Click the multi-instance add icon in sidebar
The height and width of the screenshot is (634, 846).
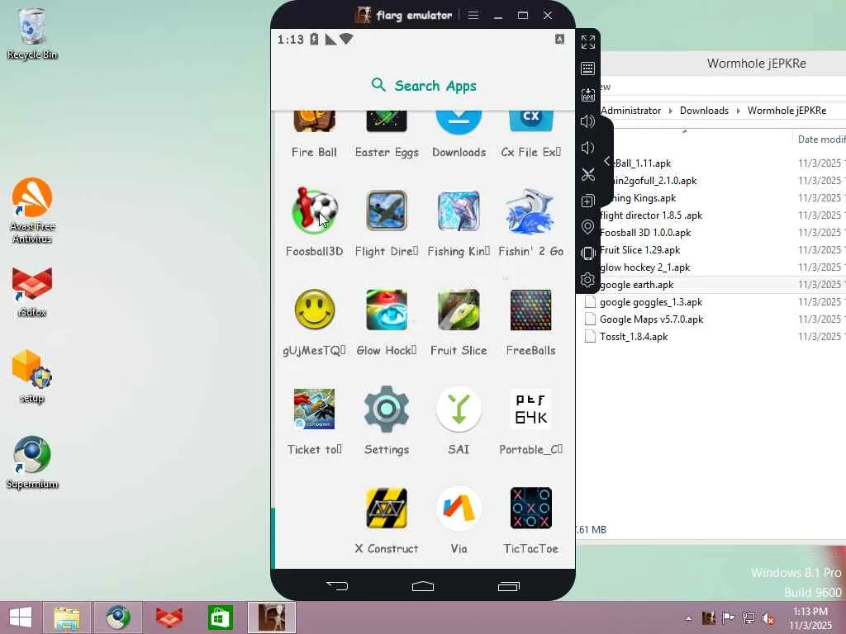(588, 201)
